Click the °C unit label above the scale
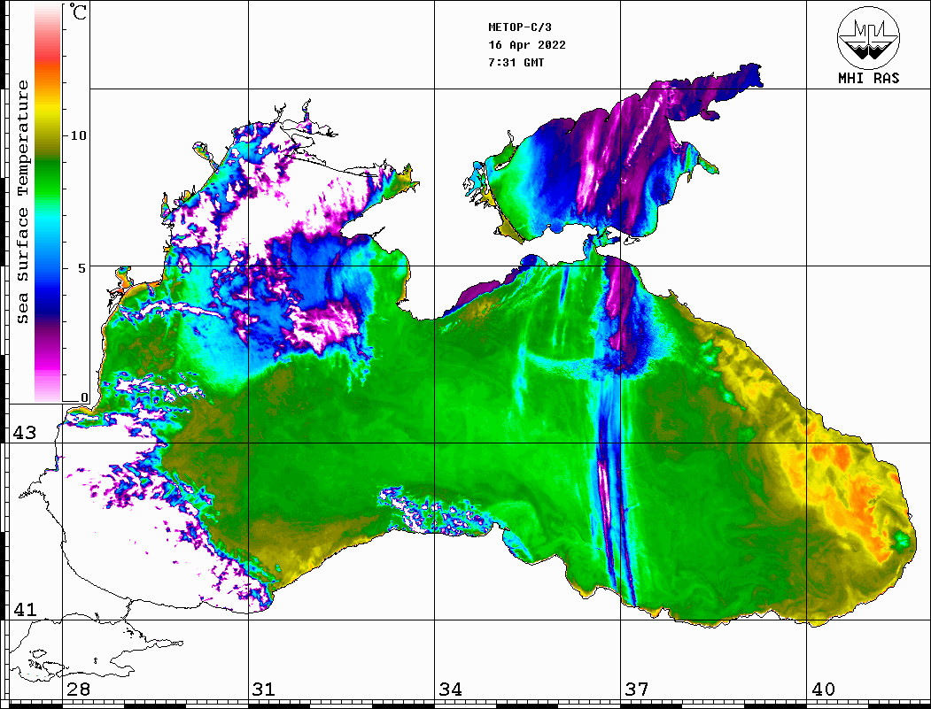 click(79, 14)
